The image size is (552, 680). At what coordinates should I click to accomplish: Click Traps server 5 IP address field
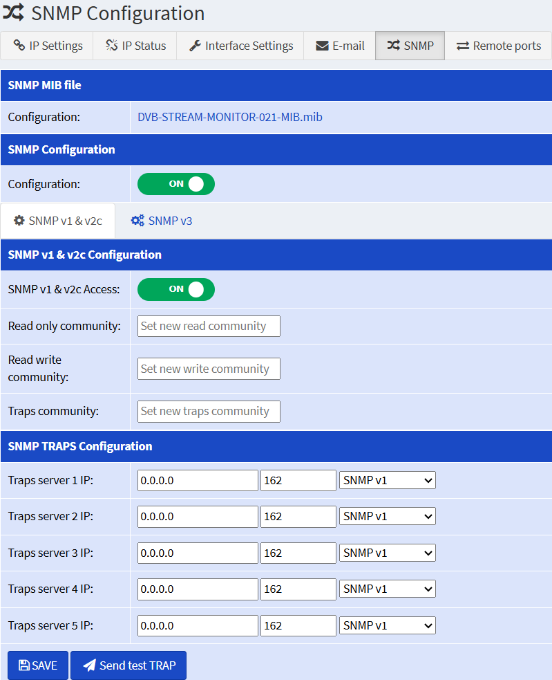pyautogui.click(x=198, y=625)
